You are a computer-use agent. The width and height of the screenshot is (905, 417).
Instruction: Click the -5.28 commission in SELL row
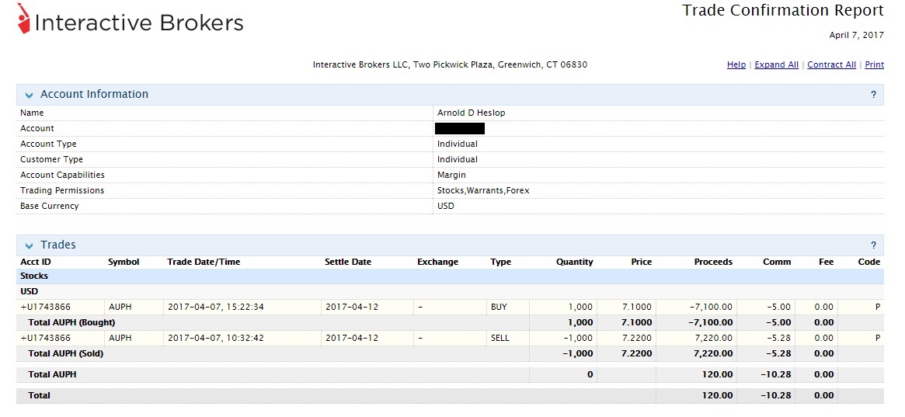(x=781, y=338)
